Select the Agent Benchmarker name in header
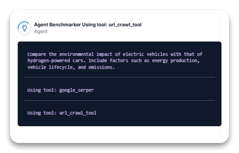Image resolution: width=239 pixels, height=153 pixels. coord(58,25)
